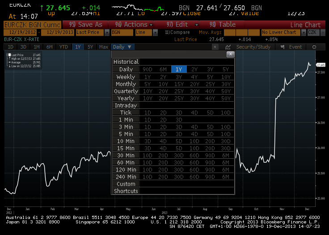Image resolution: width=329 pixels, height=235 pixels.
Task: Open the Daily periodicity dropdown
Action: 122,47
